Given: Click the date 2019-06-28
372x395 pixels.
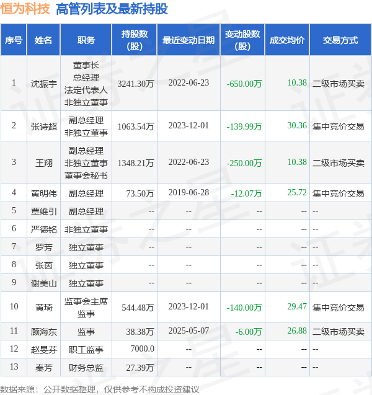Looking at the screenshot, I should (x=188, y=192).
